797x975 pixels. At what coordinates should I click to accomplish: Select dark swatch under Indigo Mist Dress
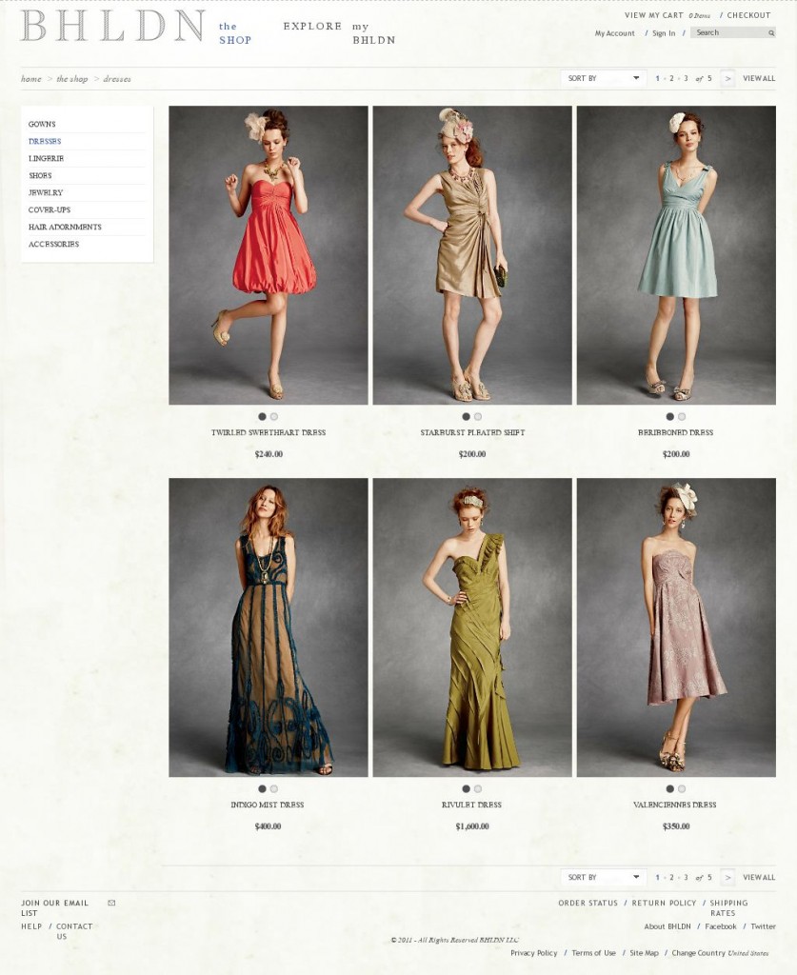tap(263, 788)
